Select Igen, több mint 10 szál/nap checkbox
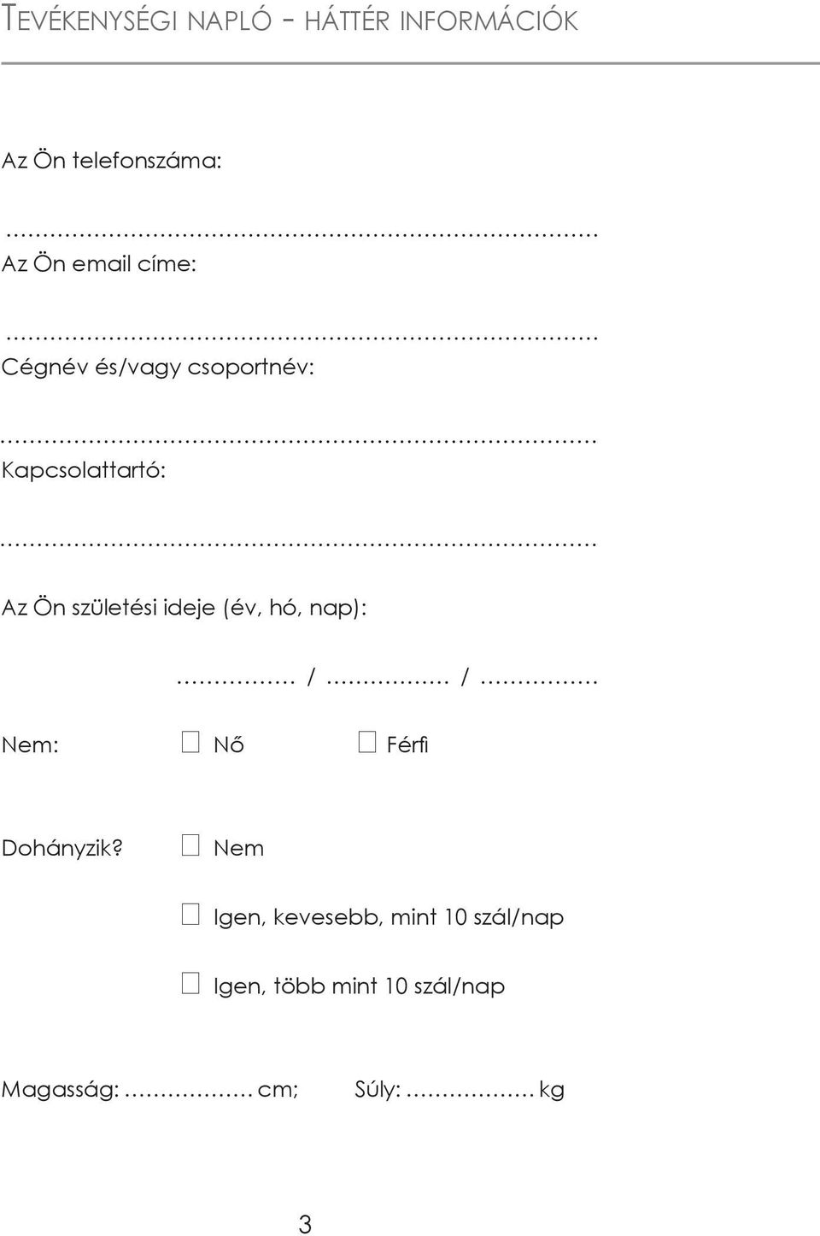This screenshot has width=820, height=1236. pos(190,983)
